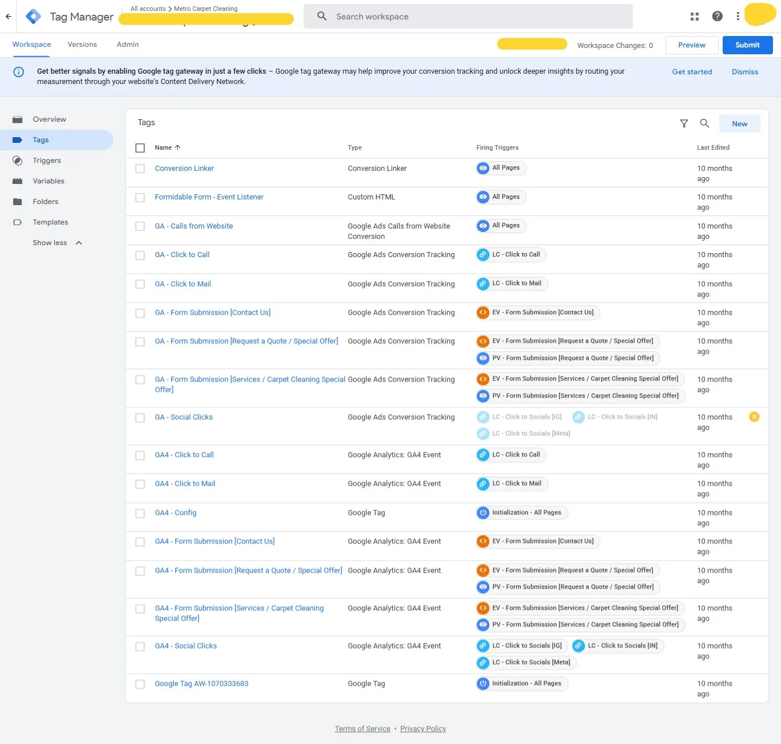
Task: Collapse the sidebar with Show less
Action: (58, 243)
